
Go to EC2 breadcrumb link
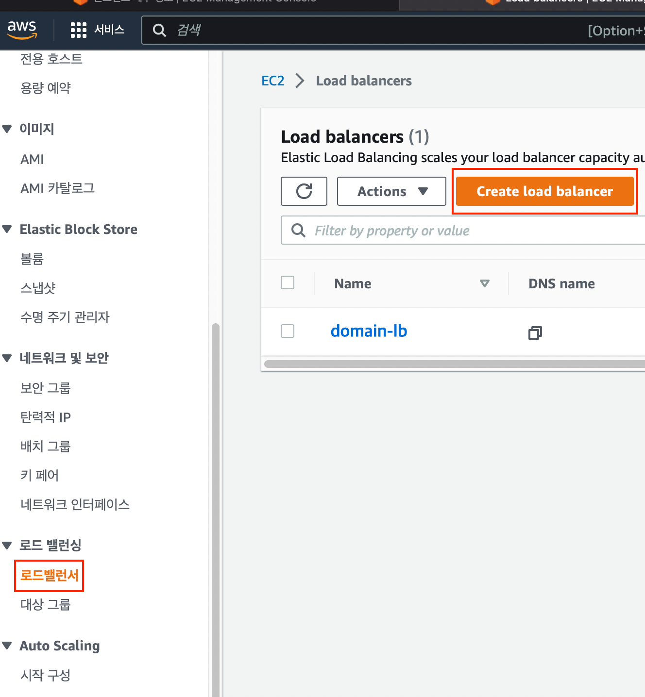(273, 81)
